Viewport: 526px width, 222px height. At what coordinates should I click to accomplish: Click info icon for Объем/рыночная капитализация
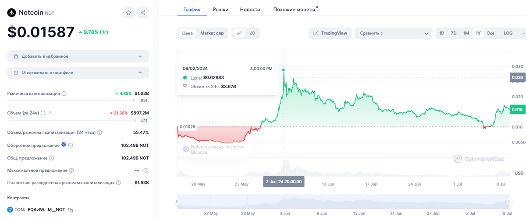100,132
